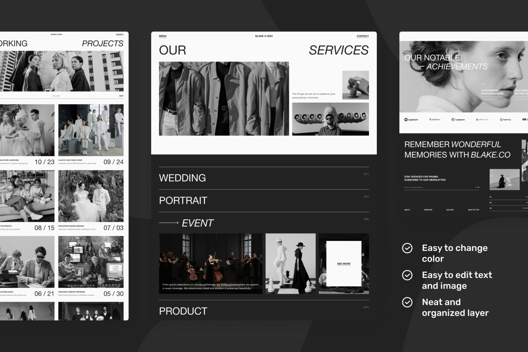The width and height of the screenshot is (528, 352).
Task: Open the three women projects hero image
Action: tap(62, 71)
